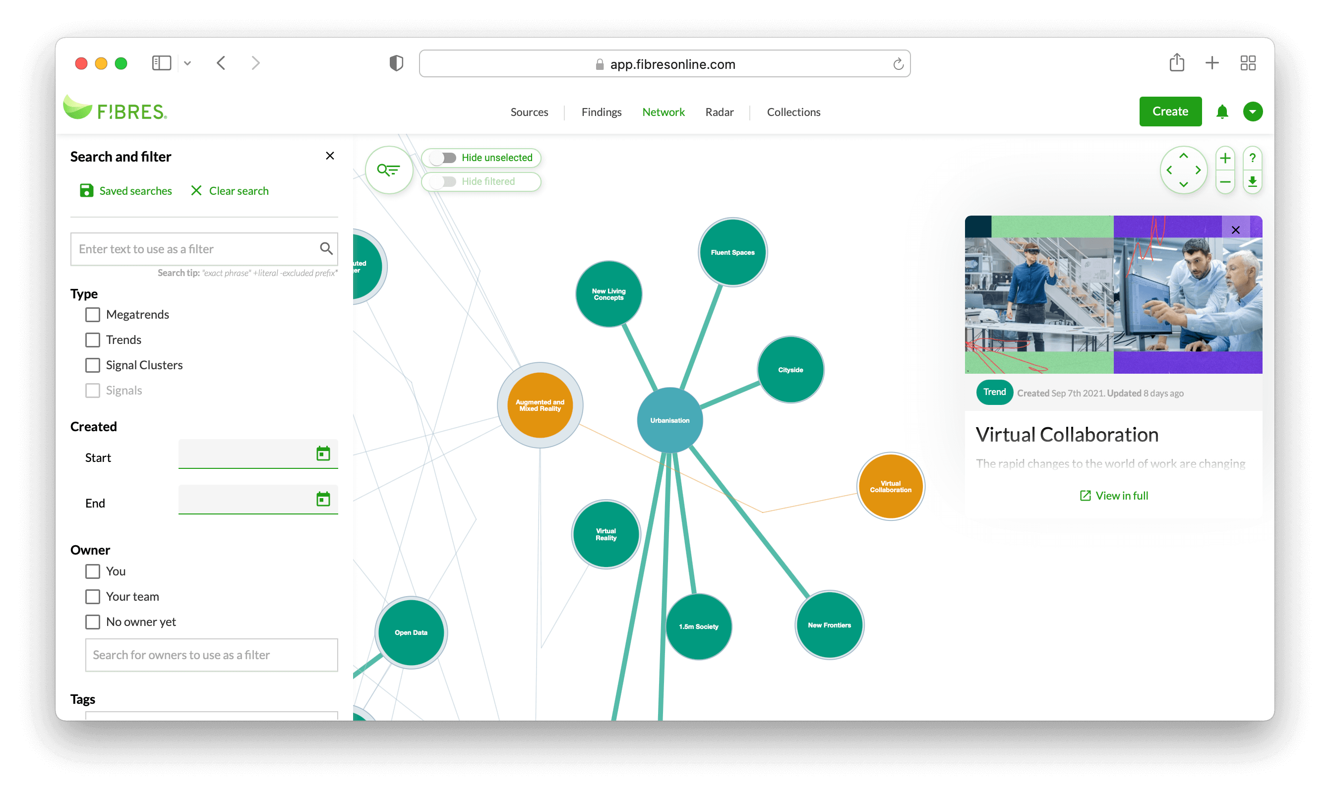This screenshot has height=794, width=1330.
Task: Enable the Signals checkbox filter
Action: 93,389
